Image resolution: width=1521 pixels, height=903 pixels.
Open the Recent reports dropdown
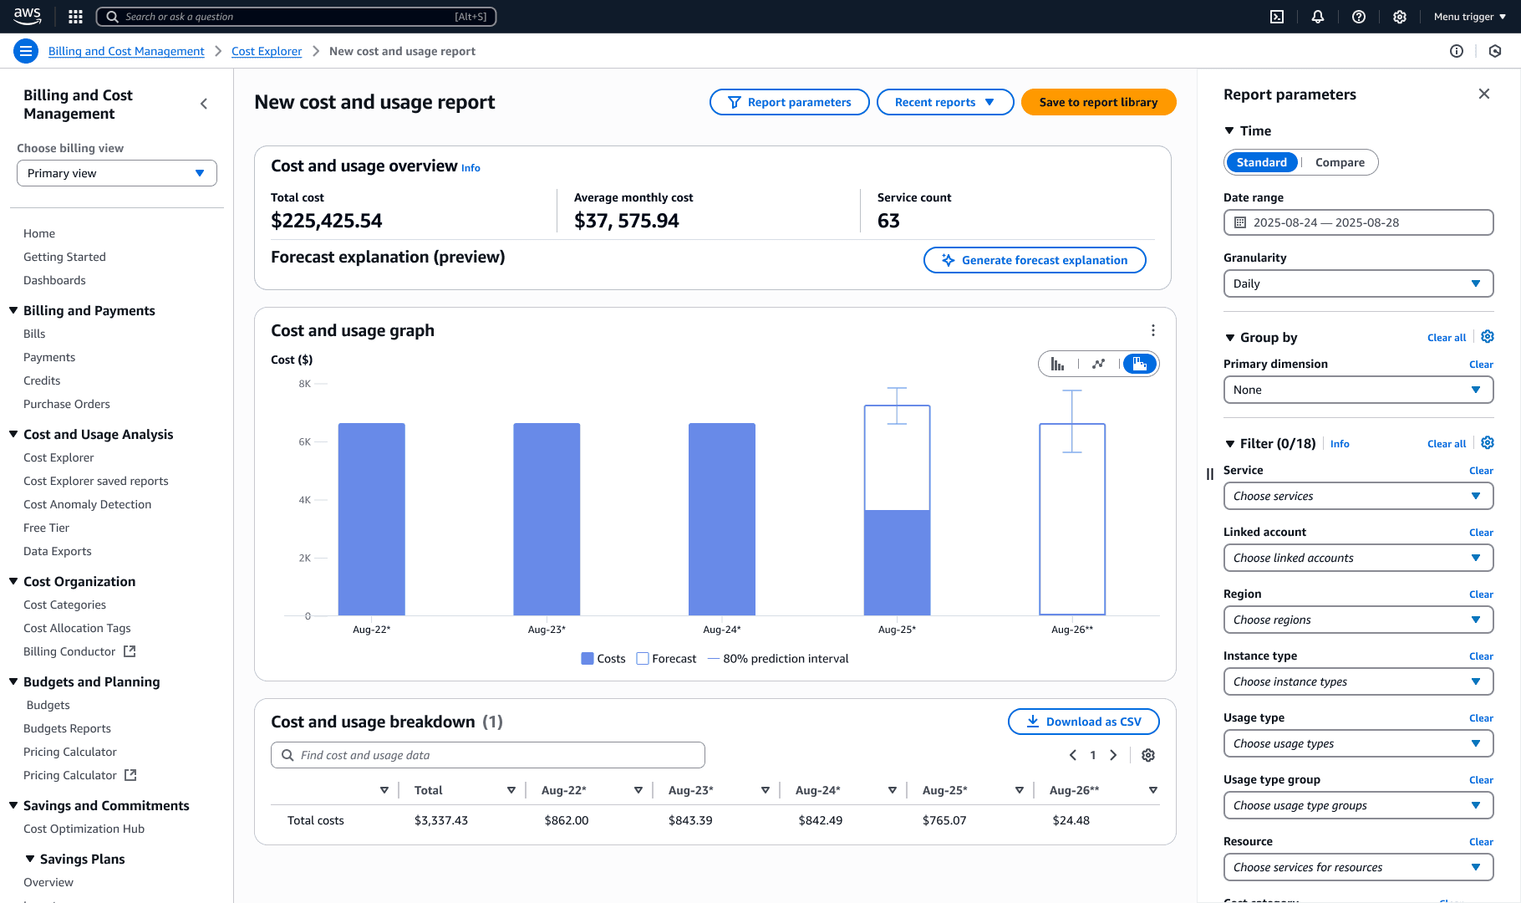945,102
